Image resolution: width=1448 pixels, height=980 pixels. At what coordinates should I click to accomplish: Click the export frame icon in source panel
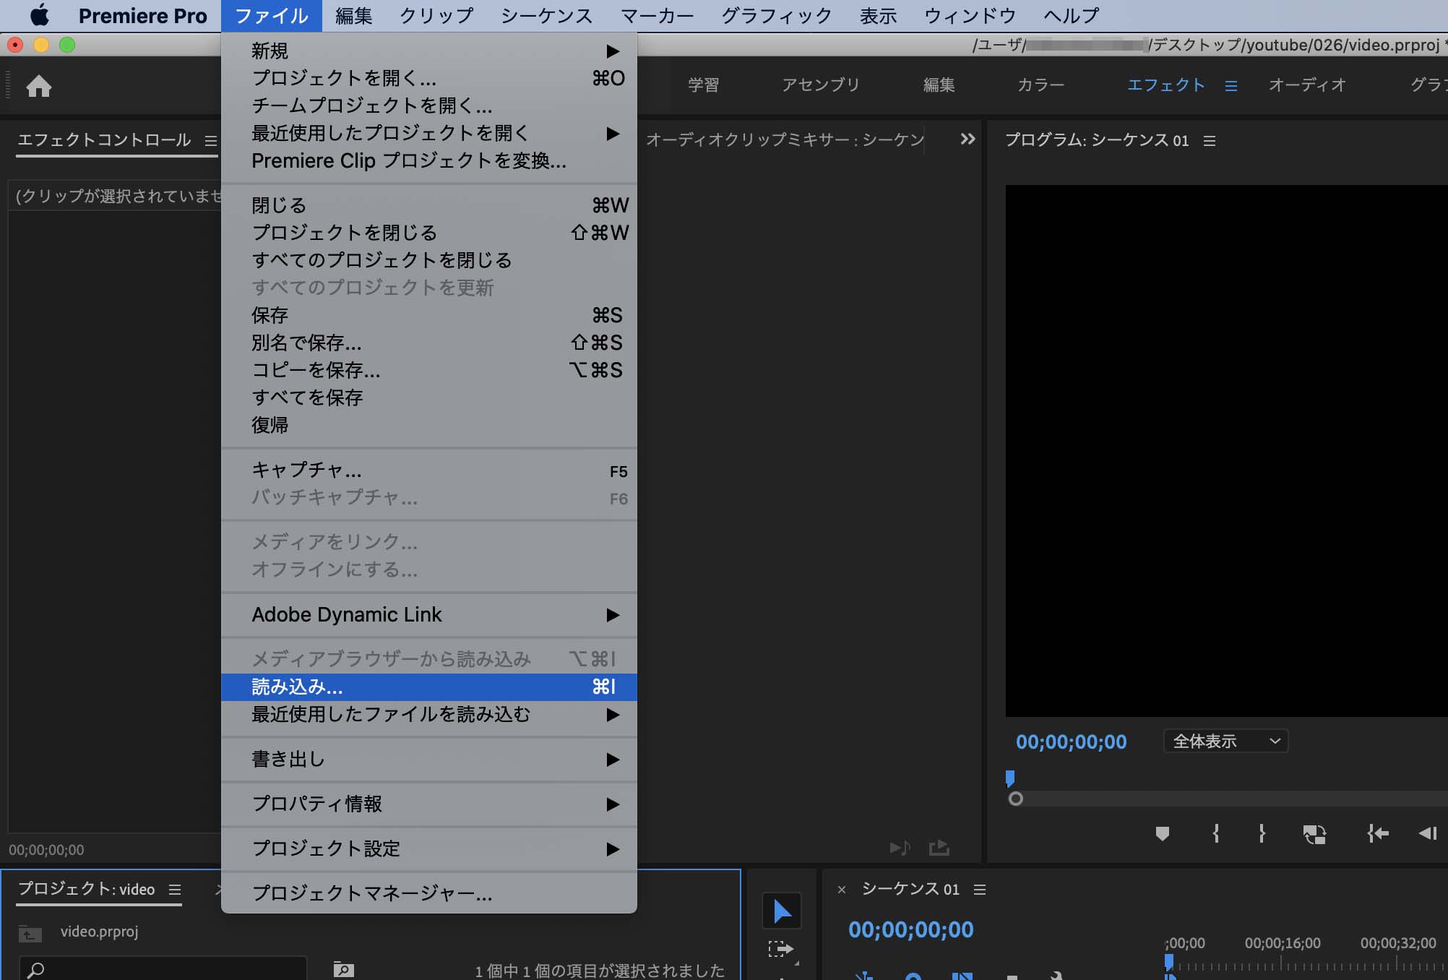coord(939,847)
